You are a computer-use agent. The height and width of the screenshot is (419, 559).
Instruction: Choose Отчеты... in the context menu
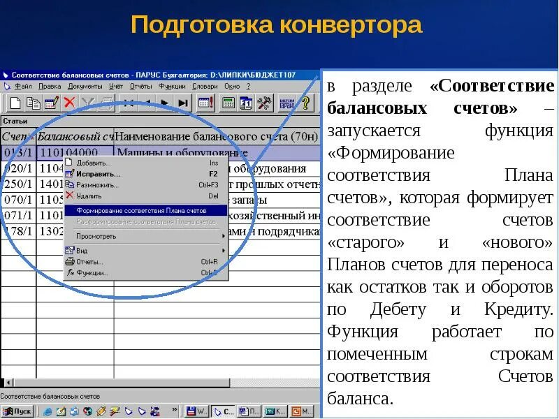click(x=145, y=261)
